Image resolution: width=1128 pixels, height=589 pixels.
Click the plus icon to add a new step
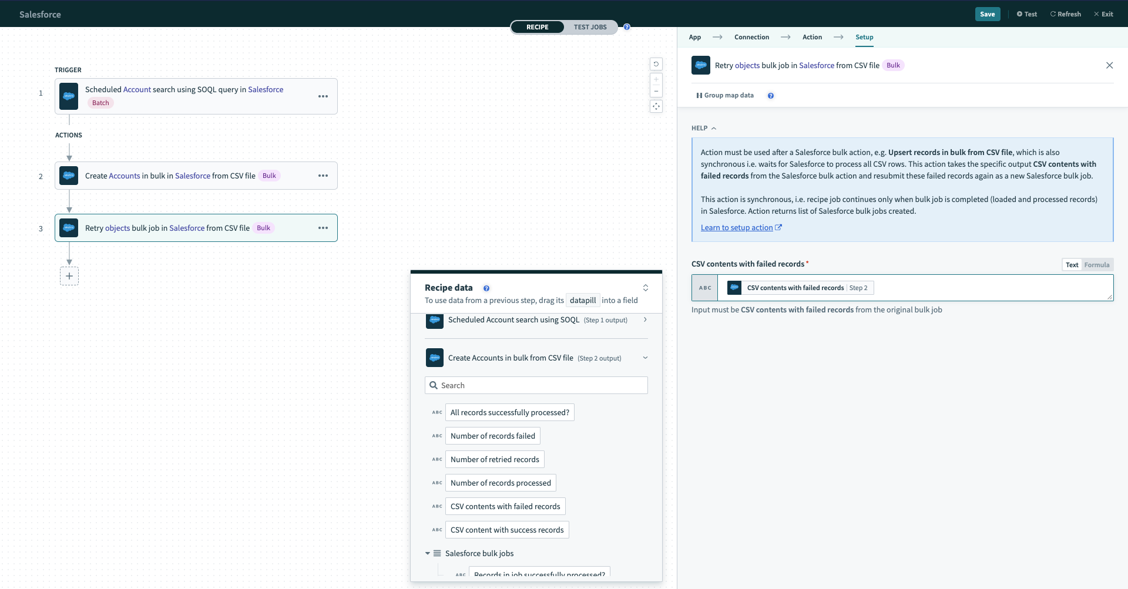pos(69,276)
